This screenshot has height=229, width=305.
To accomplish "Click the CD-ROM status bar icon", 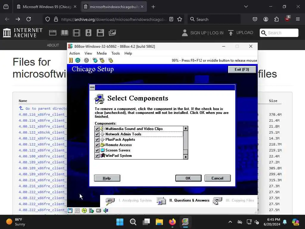I will (x=84, y=210).
